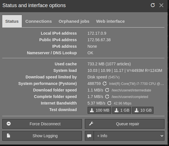
Task: Click the 5.37 MB/s Internet Bandwidth value
Action: click(96, 103)
